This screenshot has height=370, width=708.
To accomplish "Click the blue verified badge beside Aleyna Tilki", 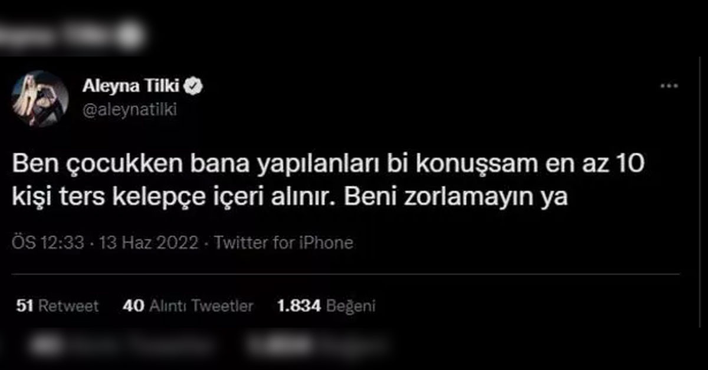I will pyautogui.click(x=195, y=87).
